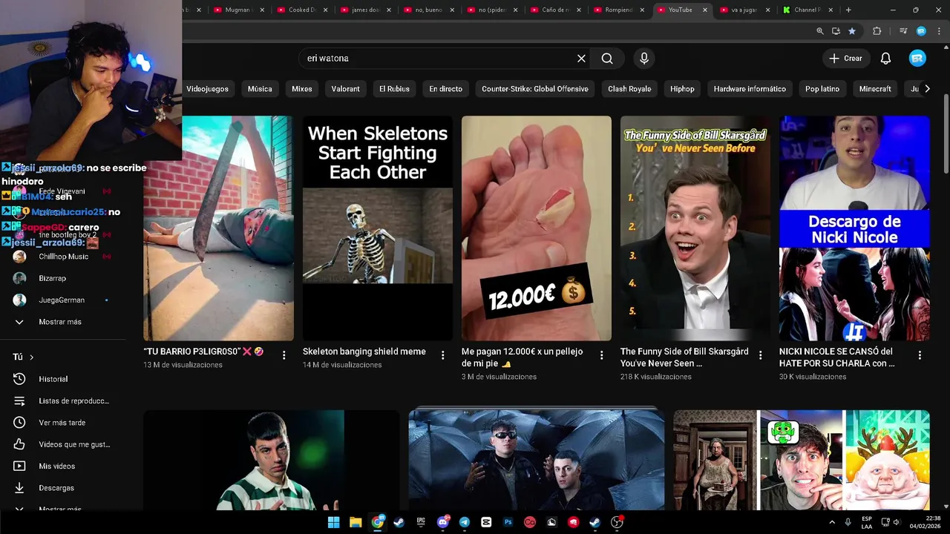Select the En directo filter chip
The image size is (950, 534).
[x=445, y=89]
